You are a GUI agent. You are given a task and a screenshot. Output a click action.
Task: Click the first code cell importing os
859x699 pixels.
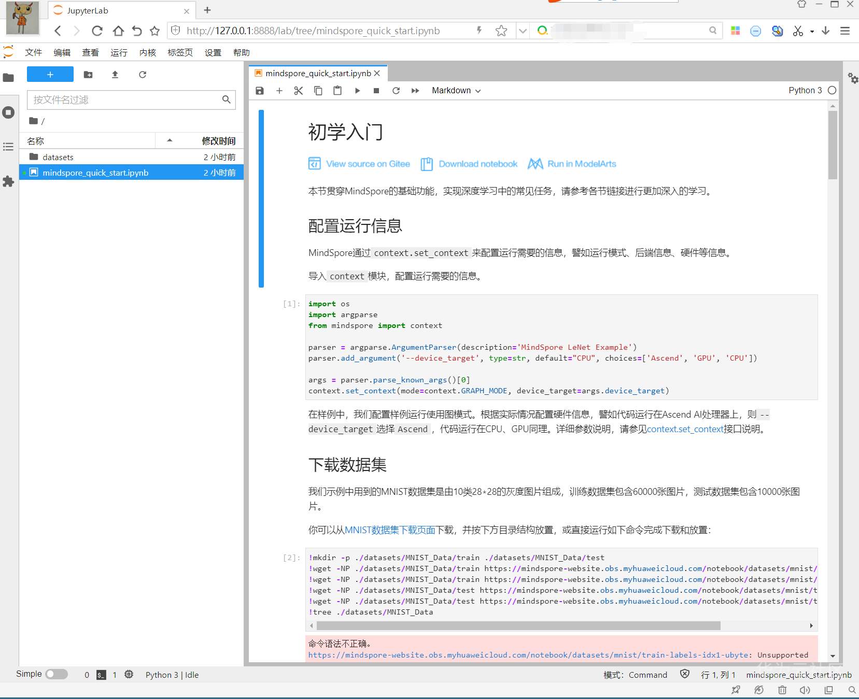pyautogui.click(x=561, y=347)
